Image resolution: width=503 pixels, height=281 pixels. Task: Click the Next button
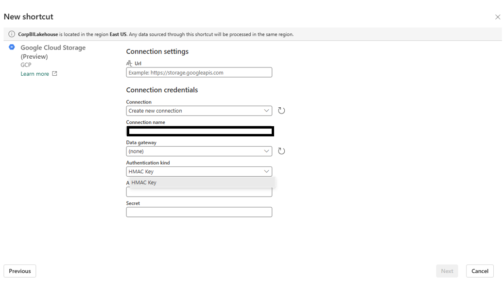pyautogui.click(x=447, y=271)
